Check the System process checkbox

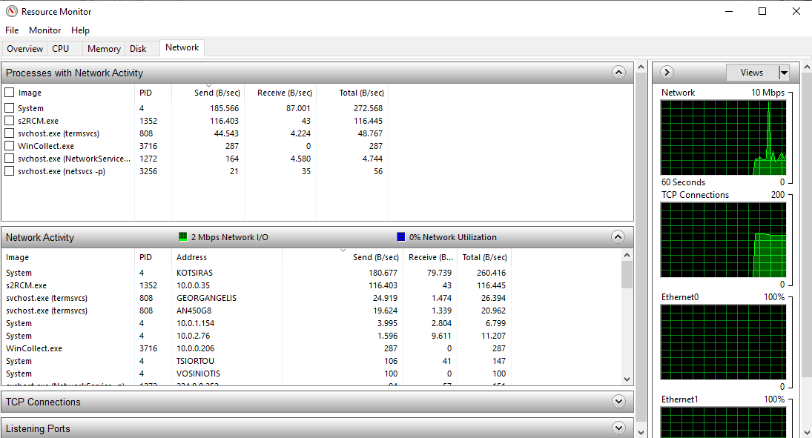click(x=10, y=107)
